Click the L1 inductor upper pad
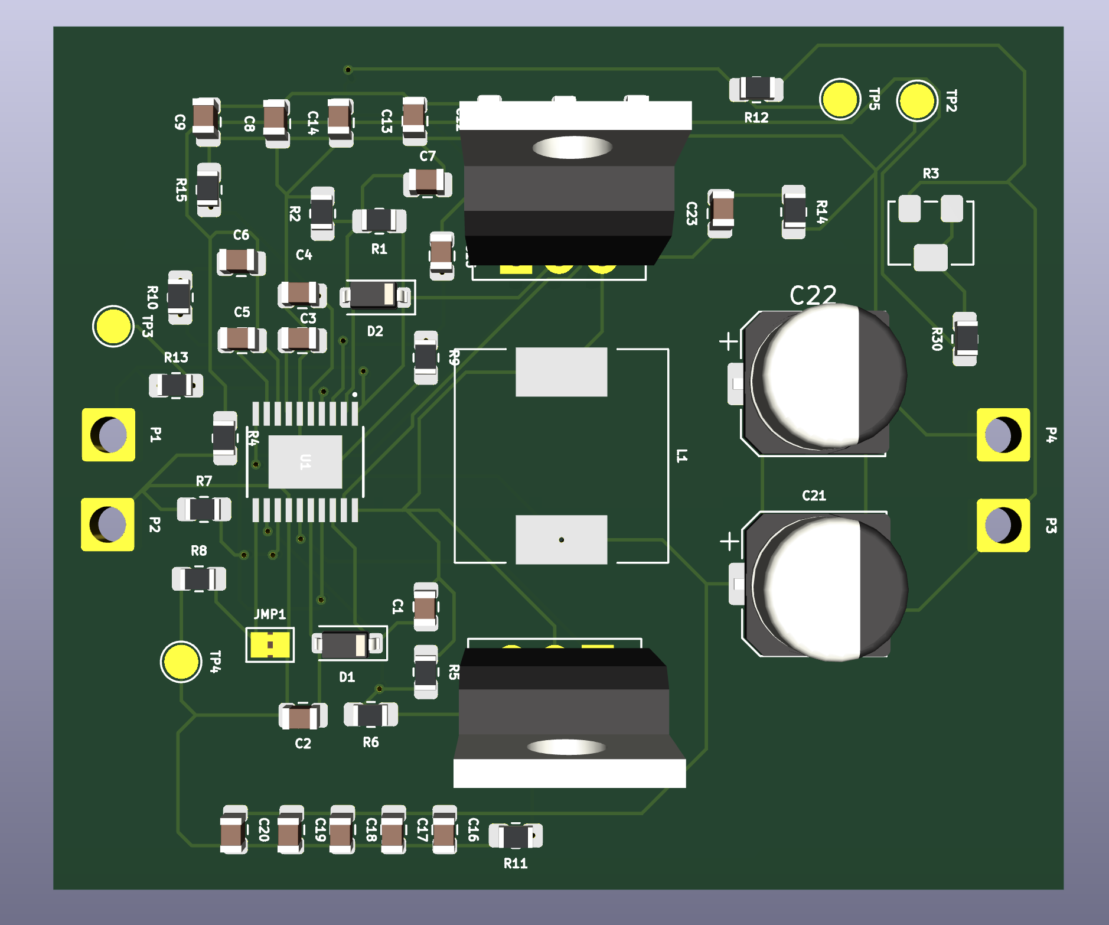Viewport: 1109px width, 925px height. 561,372
